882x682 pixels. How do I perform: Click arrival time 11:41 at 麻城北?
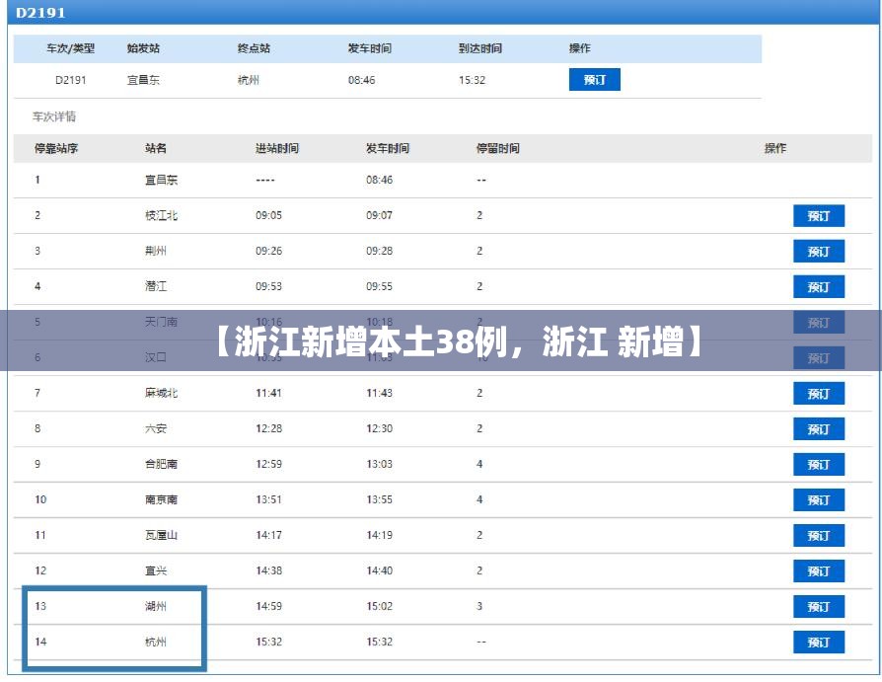point(268,394)
